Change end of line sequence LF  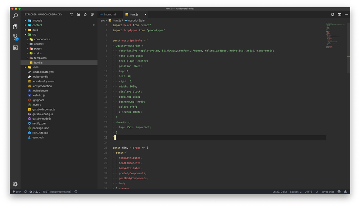click(317, 192)
